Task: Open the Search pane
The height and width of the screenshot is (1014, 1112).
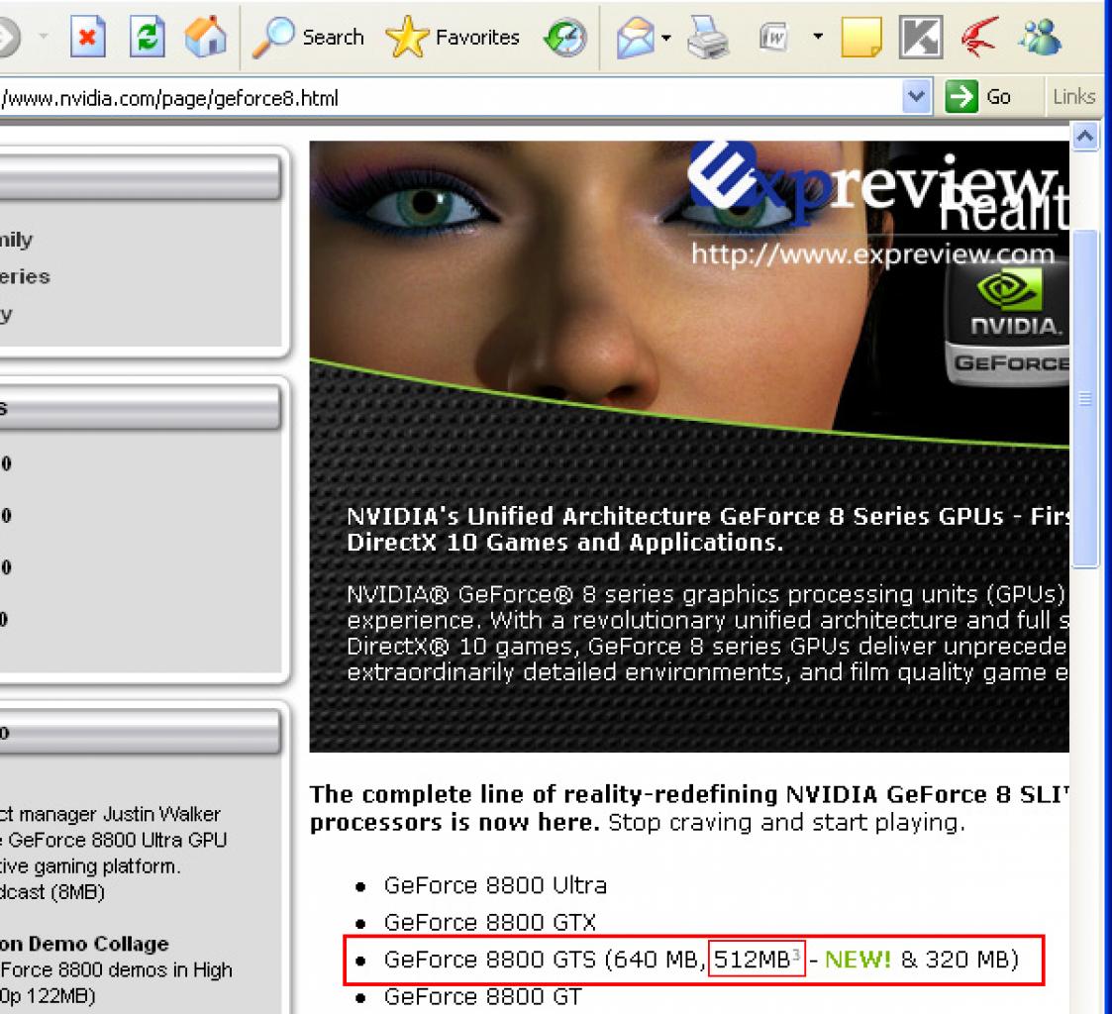Action: (x=308, y=36)
